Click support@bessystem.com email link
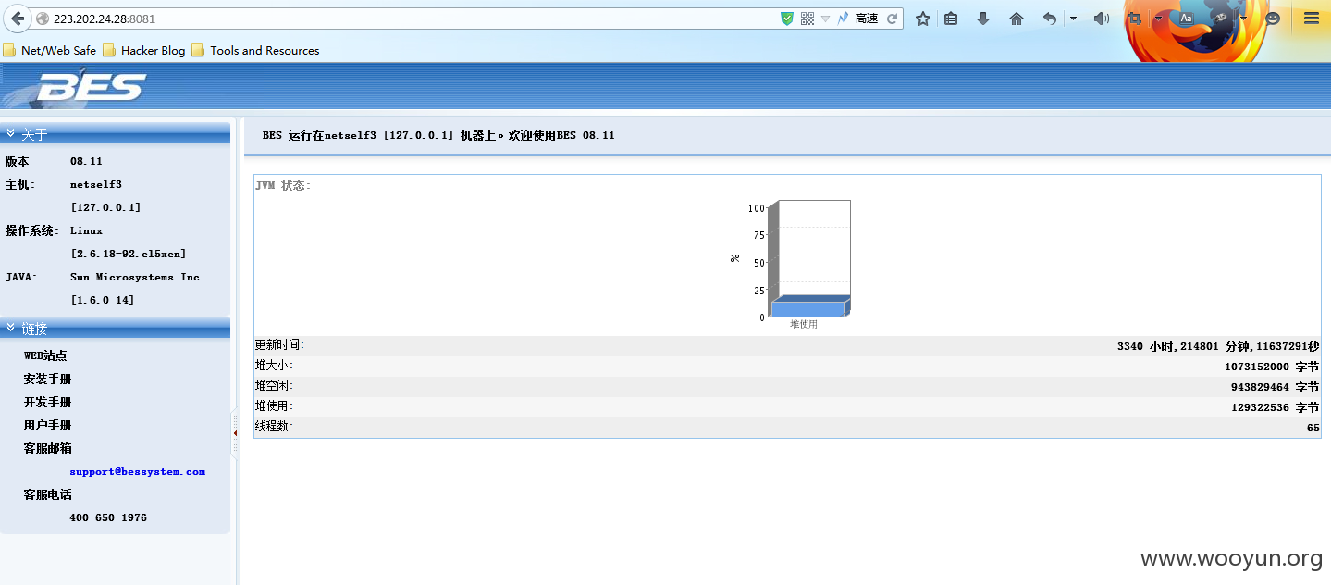 138,471
